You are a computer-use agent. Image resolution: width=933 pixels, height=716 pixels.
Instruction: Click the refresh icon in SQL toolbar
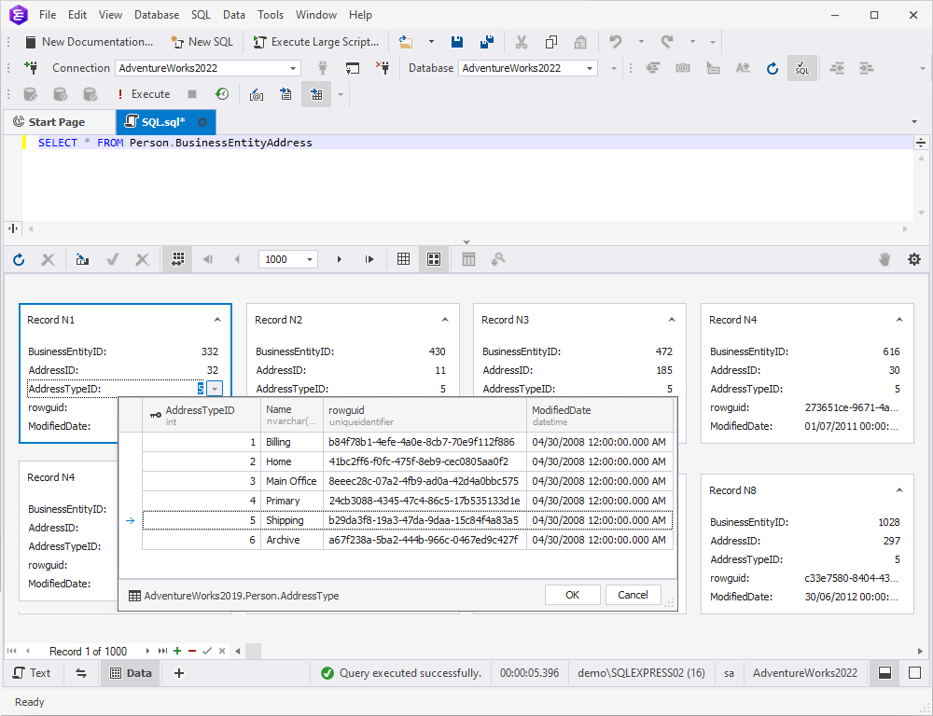[773, 68]
